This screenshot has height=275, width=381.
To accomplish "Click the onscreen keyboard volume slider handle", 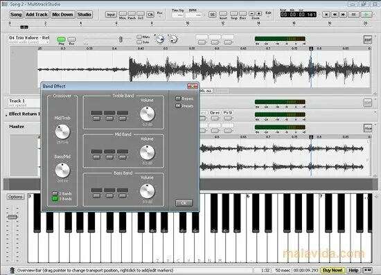I will tap(12, 218).
